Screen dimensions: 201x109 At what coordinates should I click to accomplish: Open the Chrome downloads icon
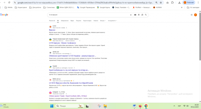point(179,3)
